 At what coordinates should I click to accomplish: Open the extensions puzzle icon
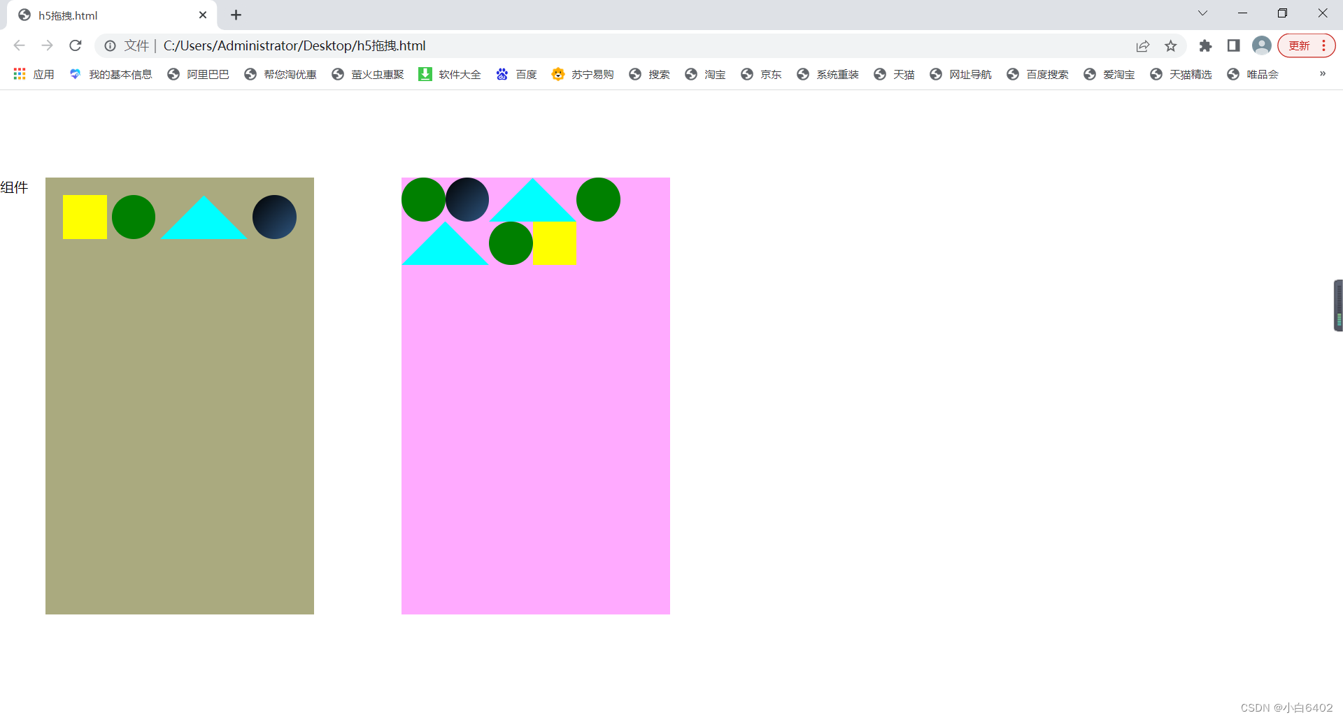pyautogui.click(x=1205, y=45)
